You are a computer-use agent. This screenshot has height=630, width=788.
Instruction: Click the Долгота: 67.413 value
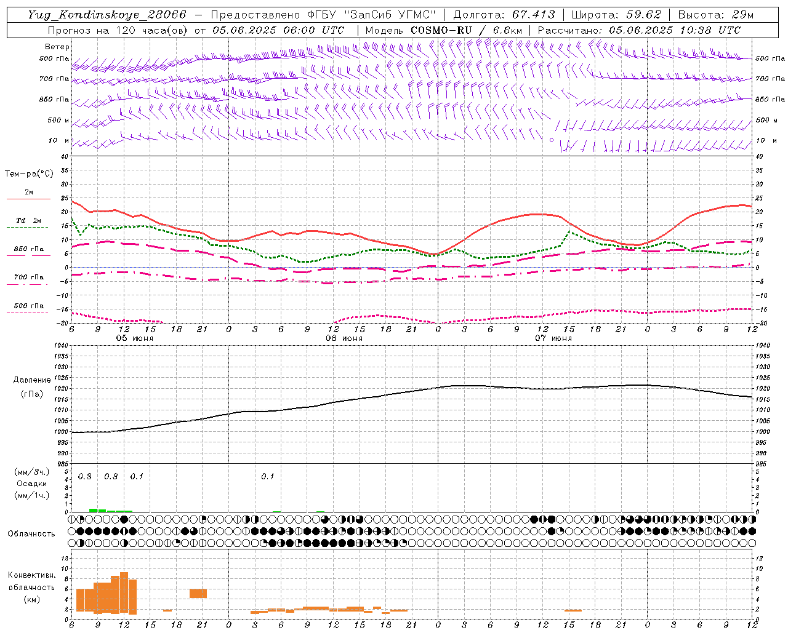[504, 15]
